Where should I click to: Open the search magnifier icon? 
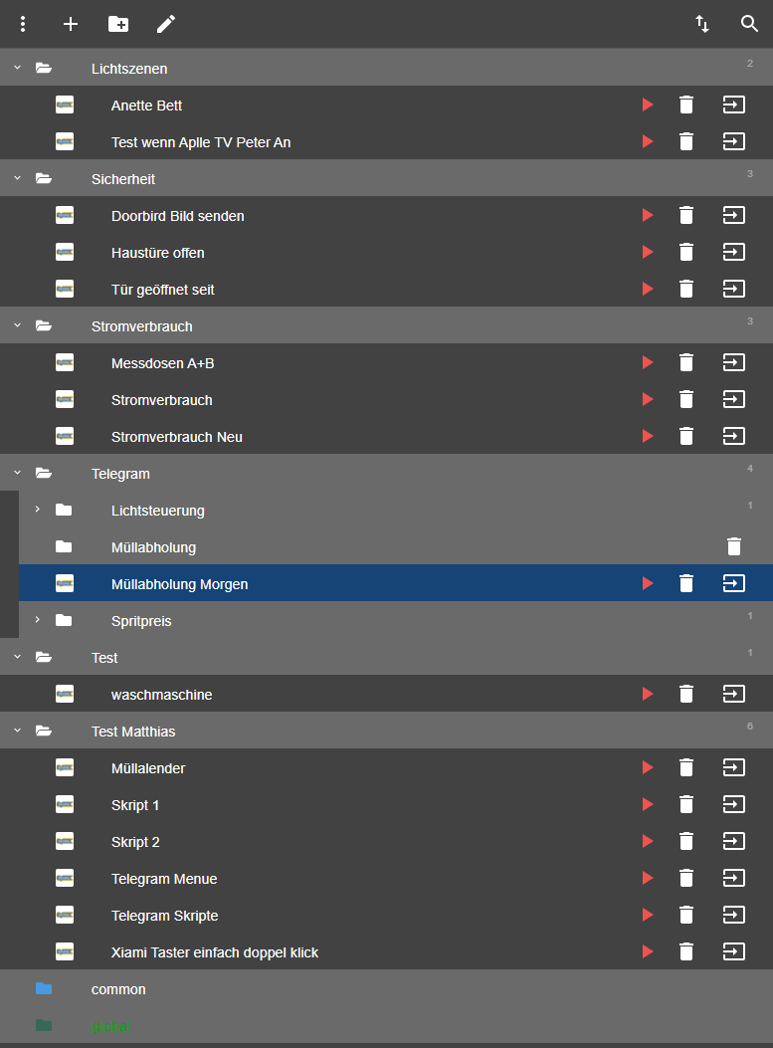pos(749,24)
